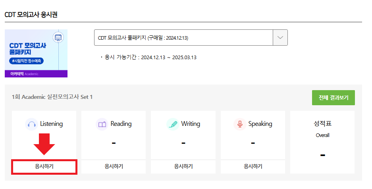The width and height of the screenshot is (372, 189).
Task: Click the CDT 모의고사 풀패키지 thumbnail
Action: point(36,53)
